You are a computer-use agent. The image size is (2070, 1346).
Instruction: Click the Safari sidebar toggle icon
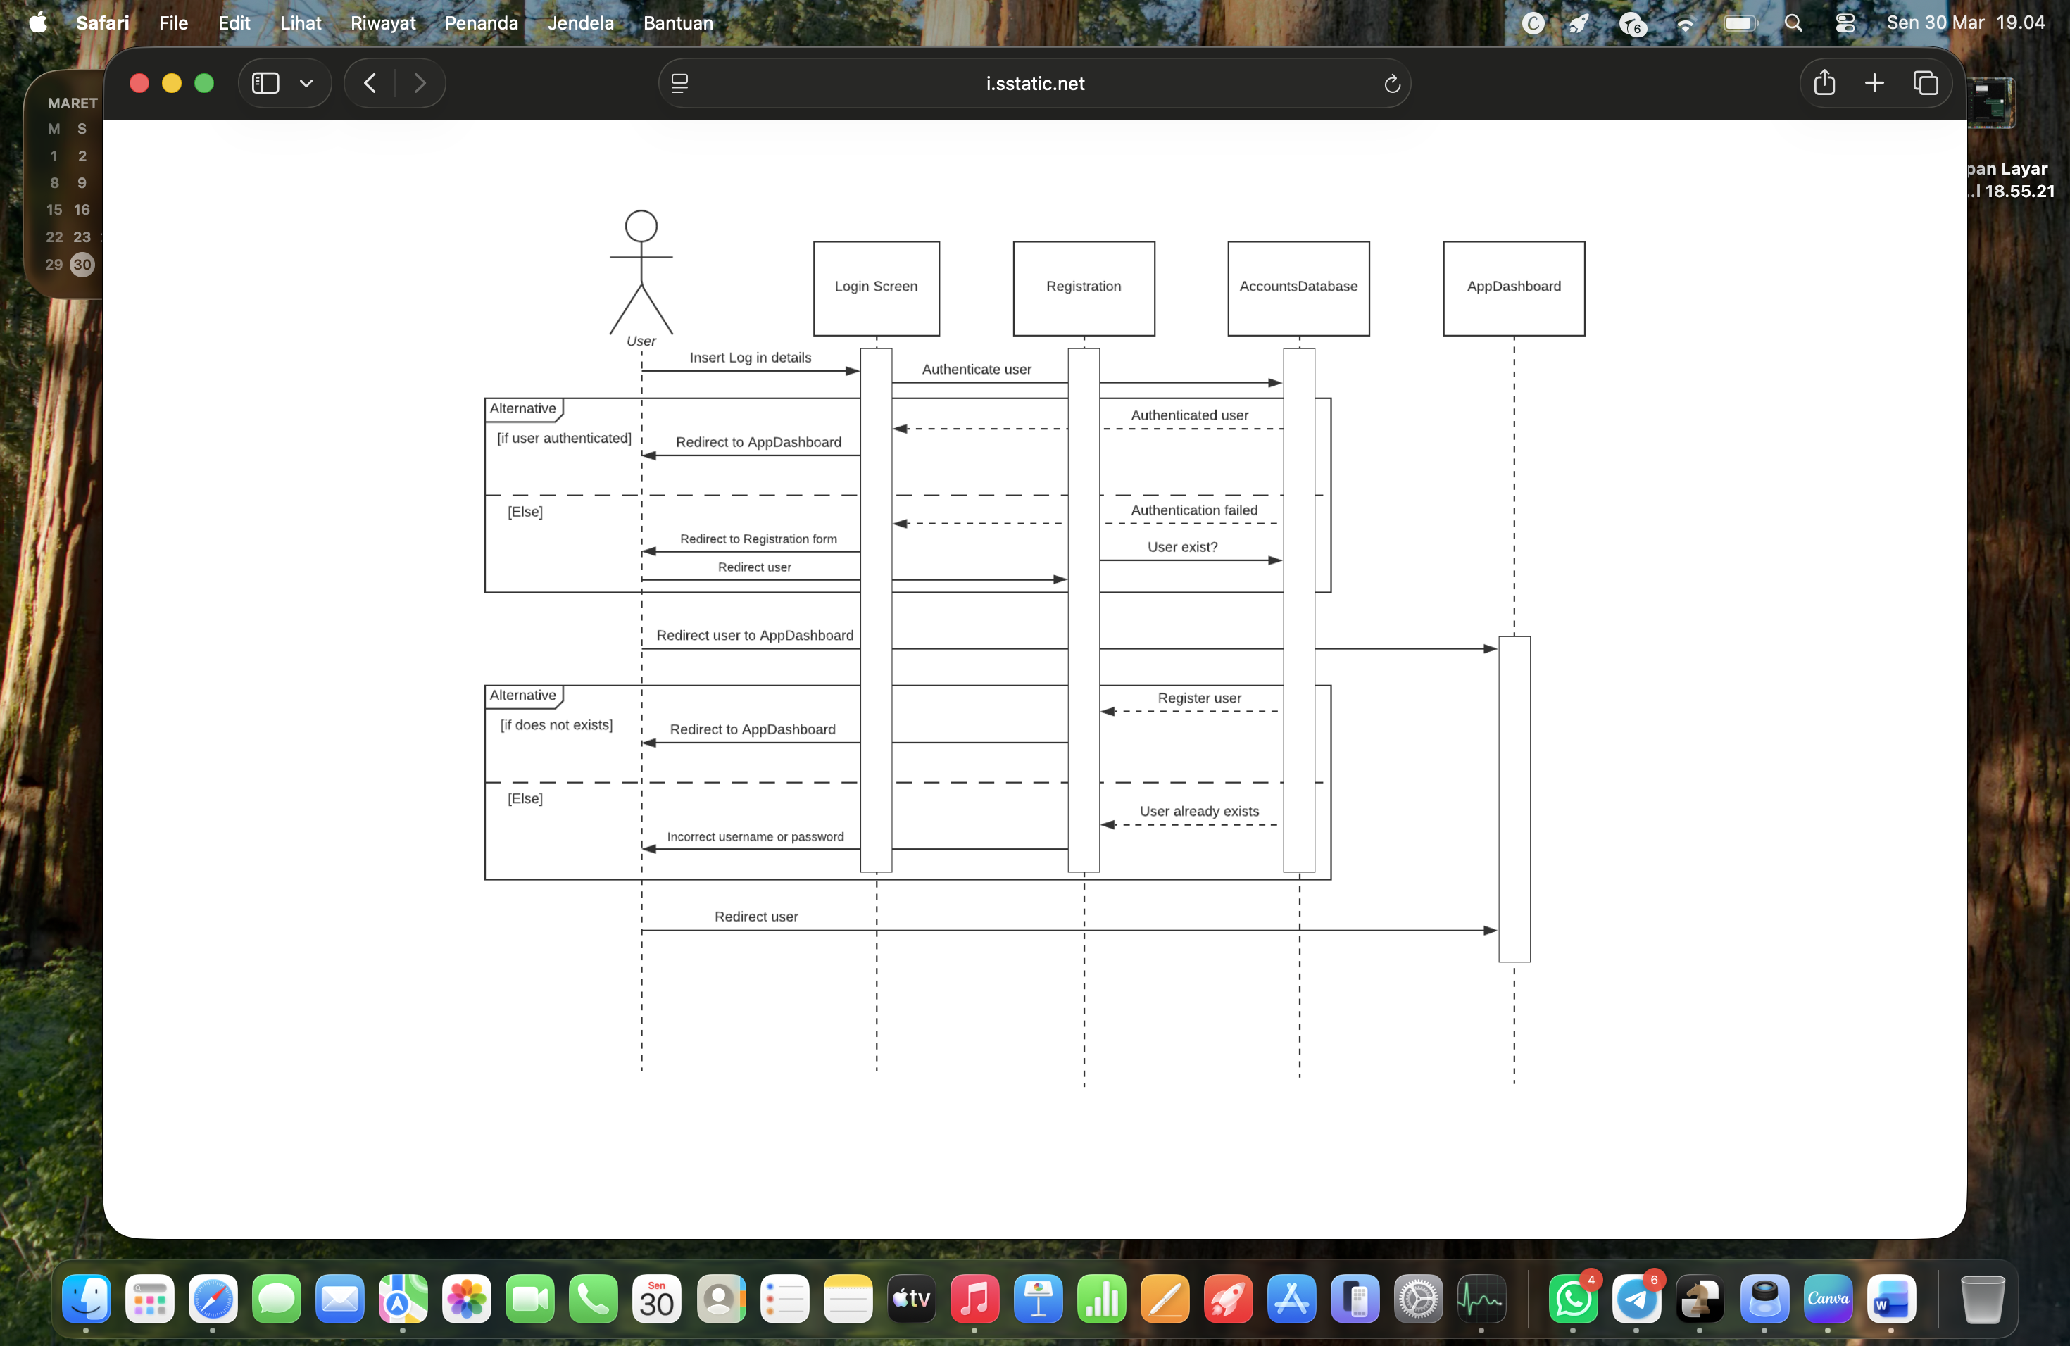click(x=265, y=84)
